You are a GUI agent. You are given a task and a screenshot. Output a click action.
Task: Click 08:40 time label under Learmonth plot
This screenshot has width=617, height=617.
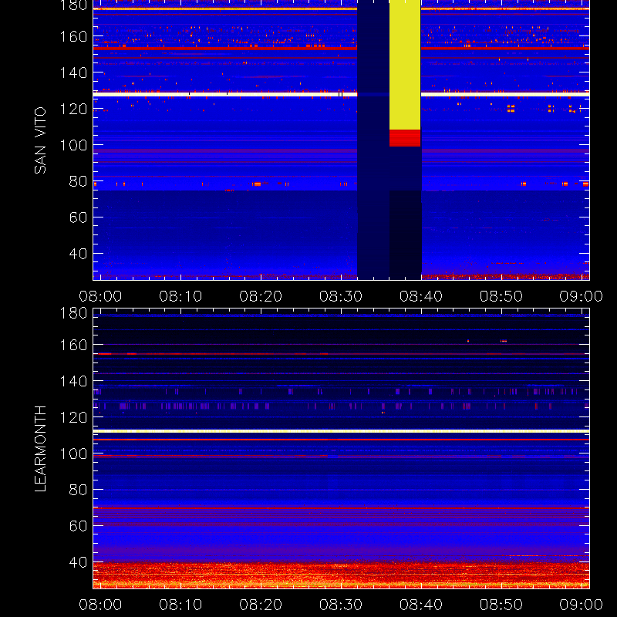click(x=421, y=605)
